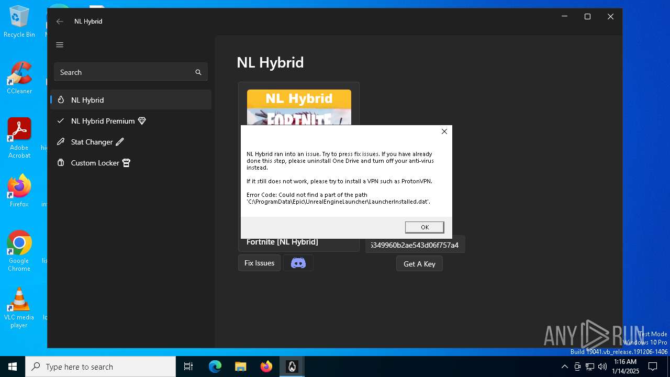
Task: Open the network icon in the tray
Action: coord(590,367)
